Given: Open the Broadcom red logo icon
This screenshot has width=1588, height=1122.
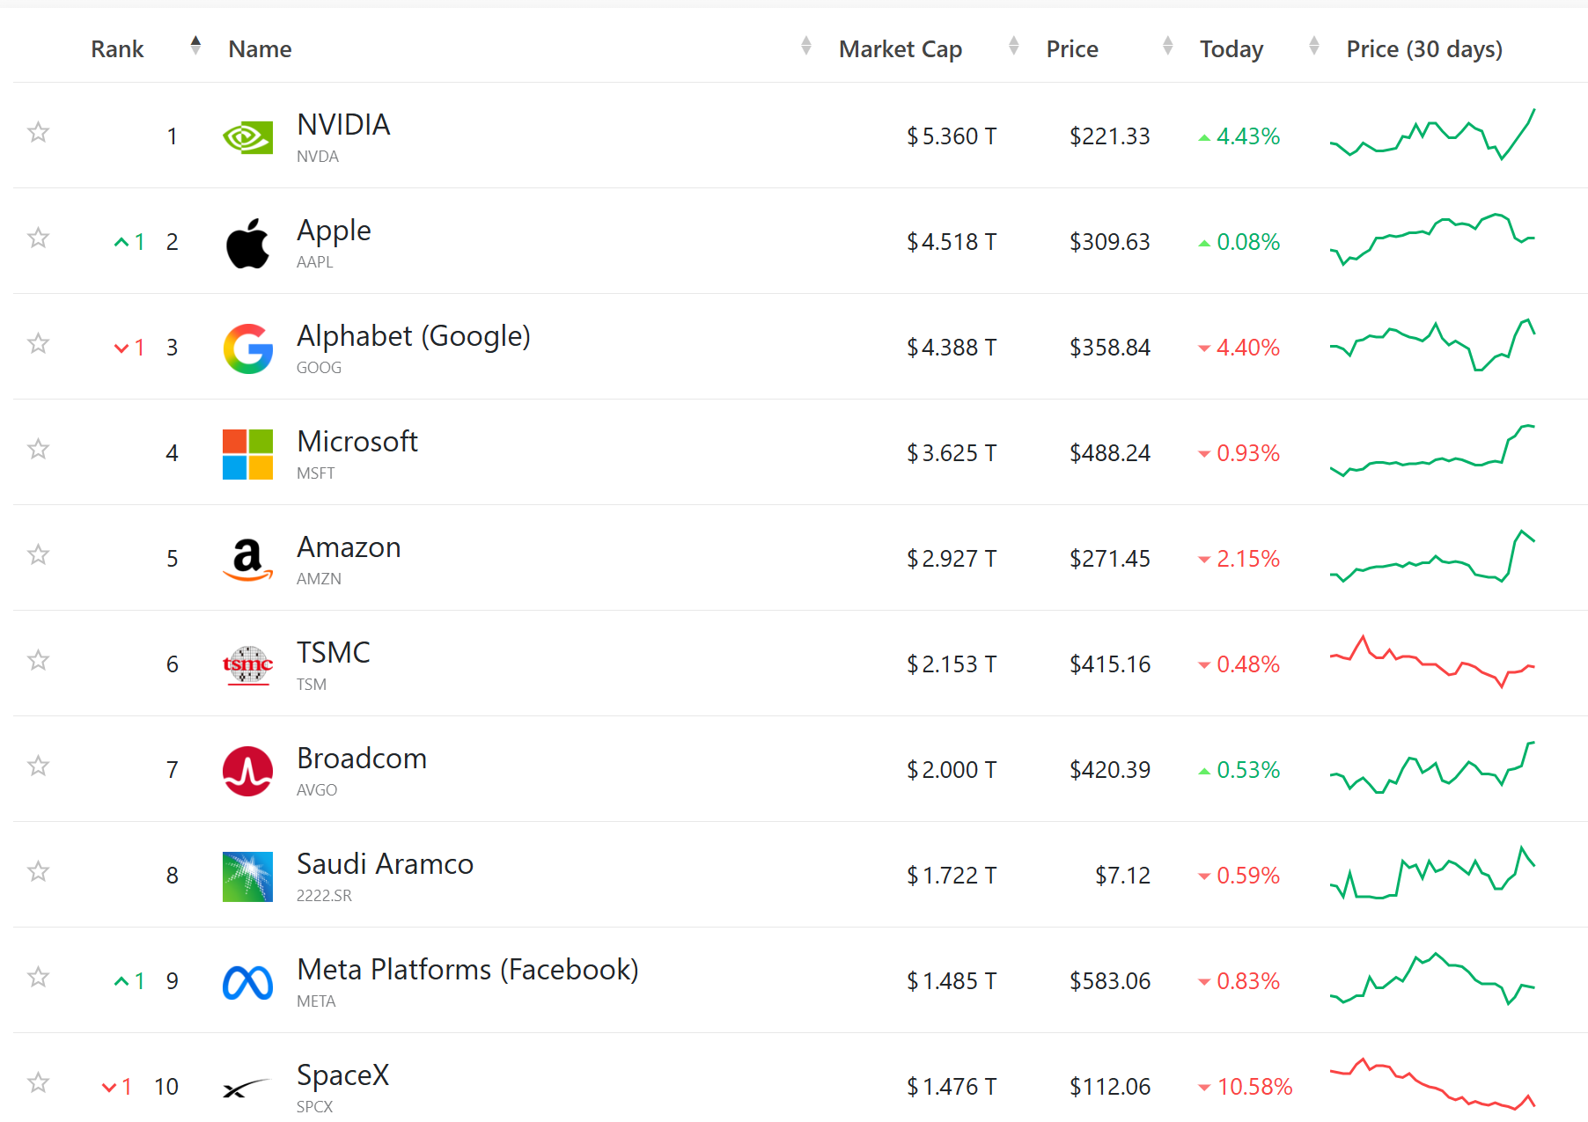Looking at the screenshot, I should (247, 771).
